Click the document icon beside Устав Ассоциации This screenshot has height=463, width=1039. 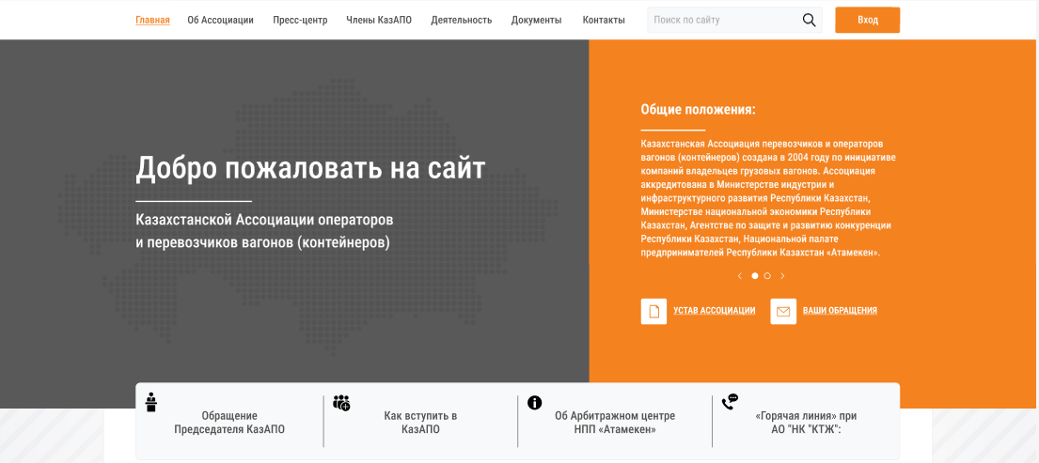point(653,311)
